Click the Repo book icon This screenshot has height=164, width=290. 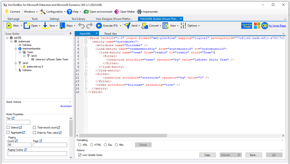(x=62, y=26)
